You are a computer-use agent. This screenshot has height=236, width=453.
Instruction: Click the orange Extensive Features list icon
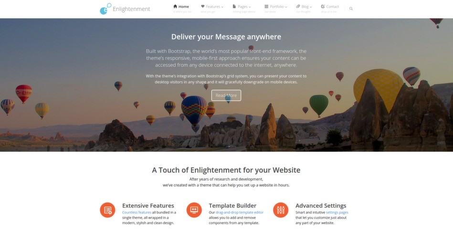tap(107, 210)
